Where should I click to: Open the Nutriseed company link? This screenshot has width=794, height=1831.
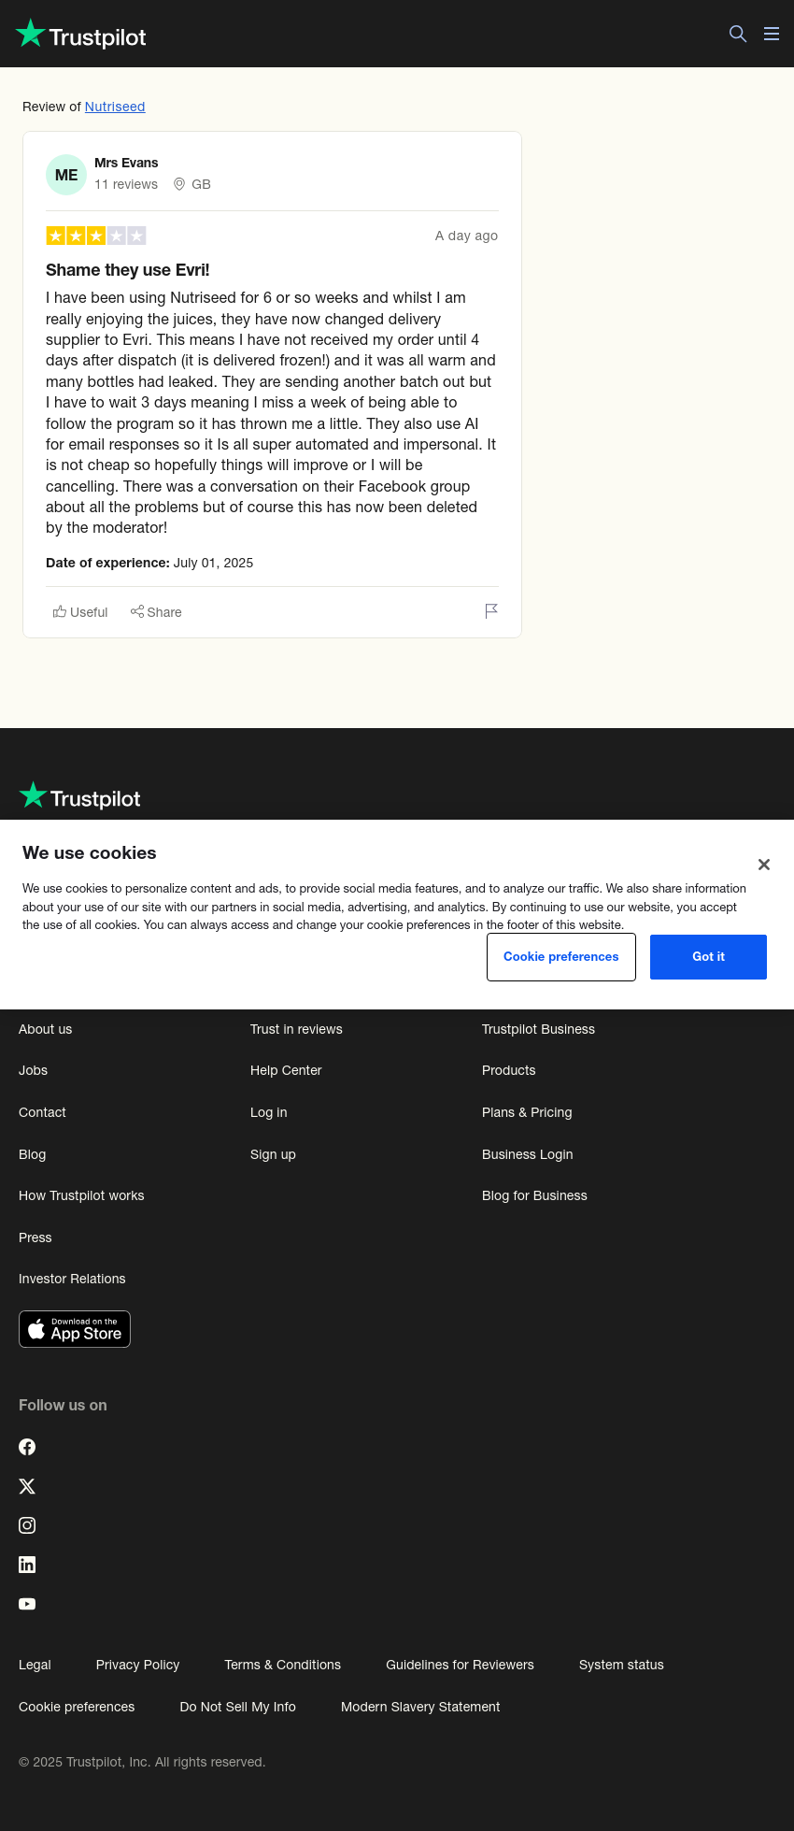coord(115,107)
